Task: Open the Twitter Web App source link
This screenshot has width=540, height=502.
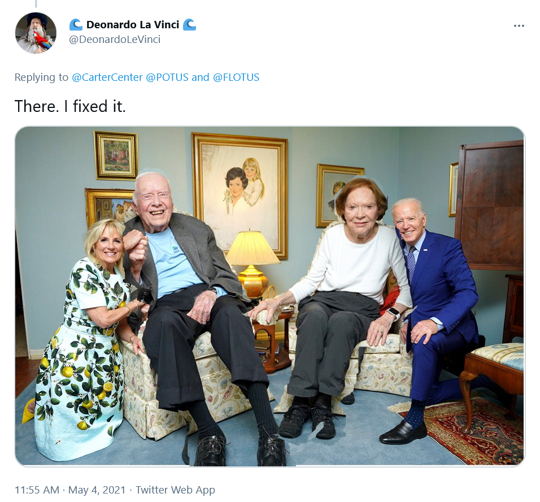Action: (175, 490)
